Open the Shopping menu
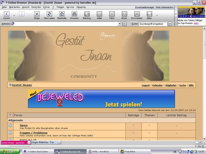The width and height of the screenshot is (206, 154). 81,7
